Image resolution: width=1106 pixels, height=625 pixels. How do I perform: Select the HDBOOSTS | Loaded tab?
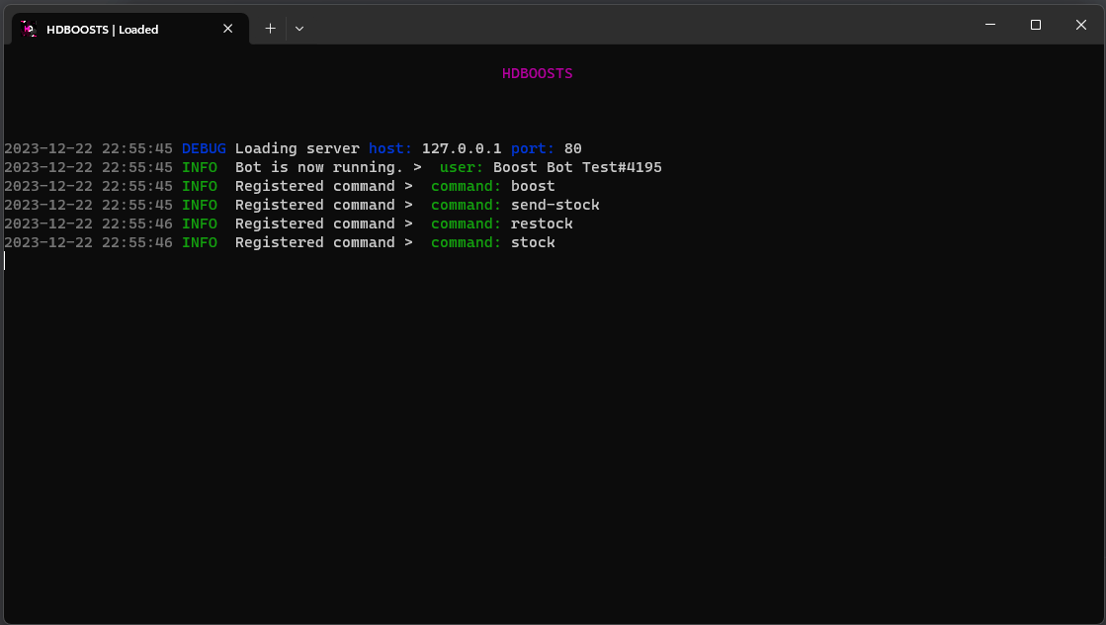tap(109, 29)
